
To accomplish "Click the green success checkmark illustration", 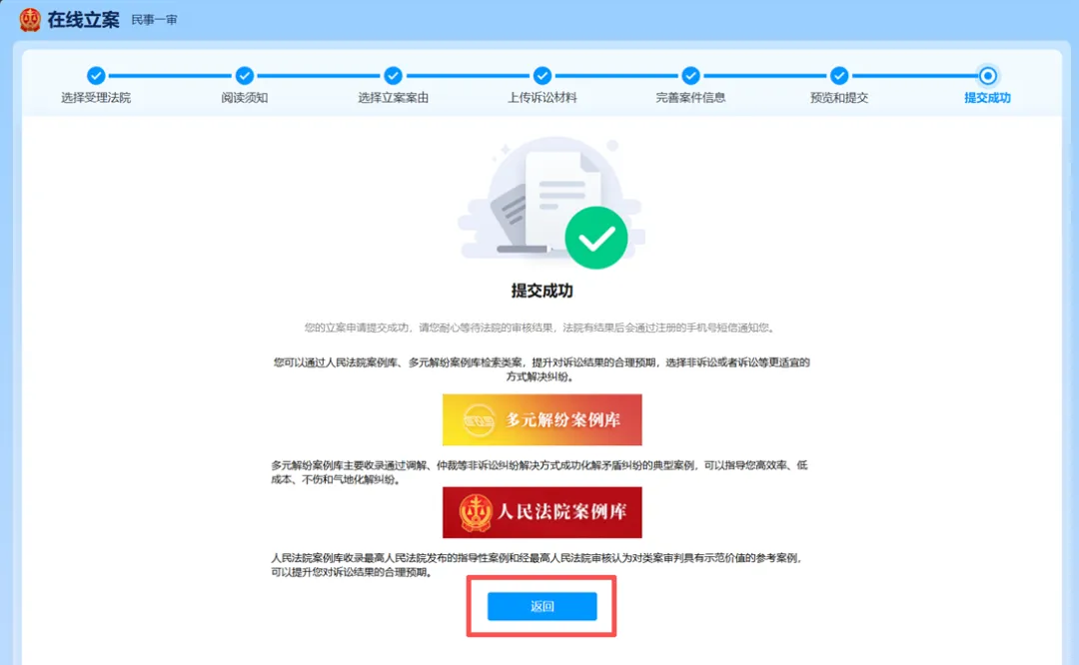I will click(x=595, y=238).
